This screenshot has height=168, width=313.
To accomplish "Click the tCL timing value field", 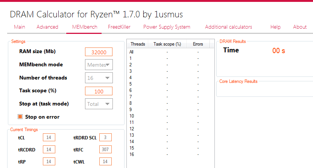I will coord(49,137).
